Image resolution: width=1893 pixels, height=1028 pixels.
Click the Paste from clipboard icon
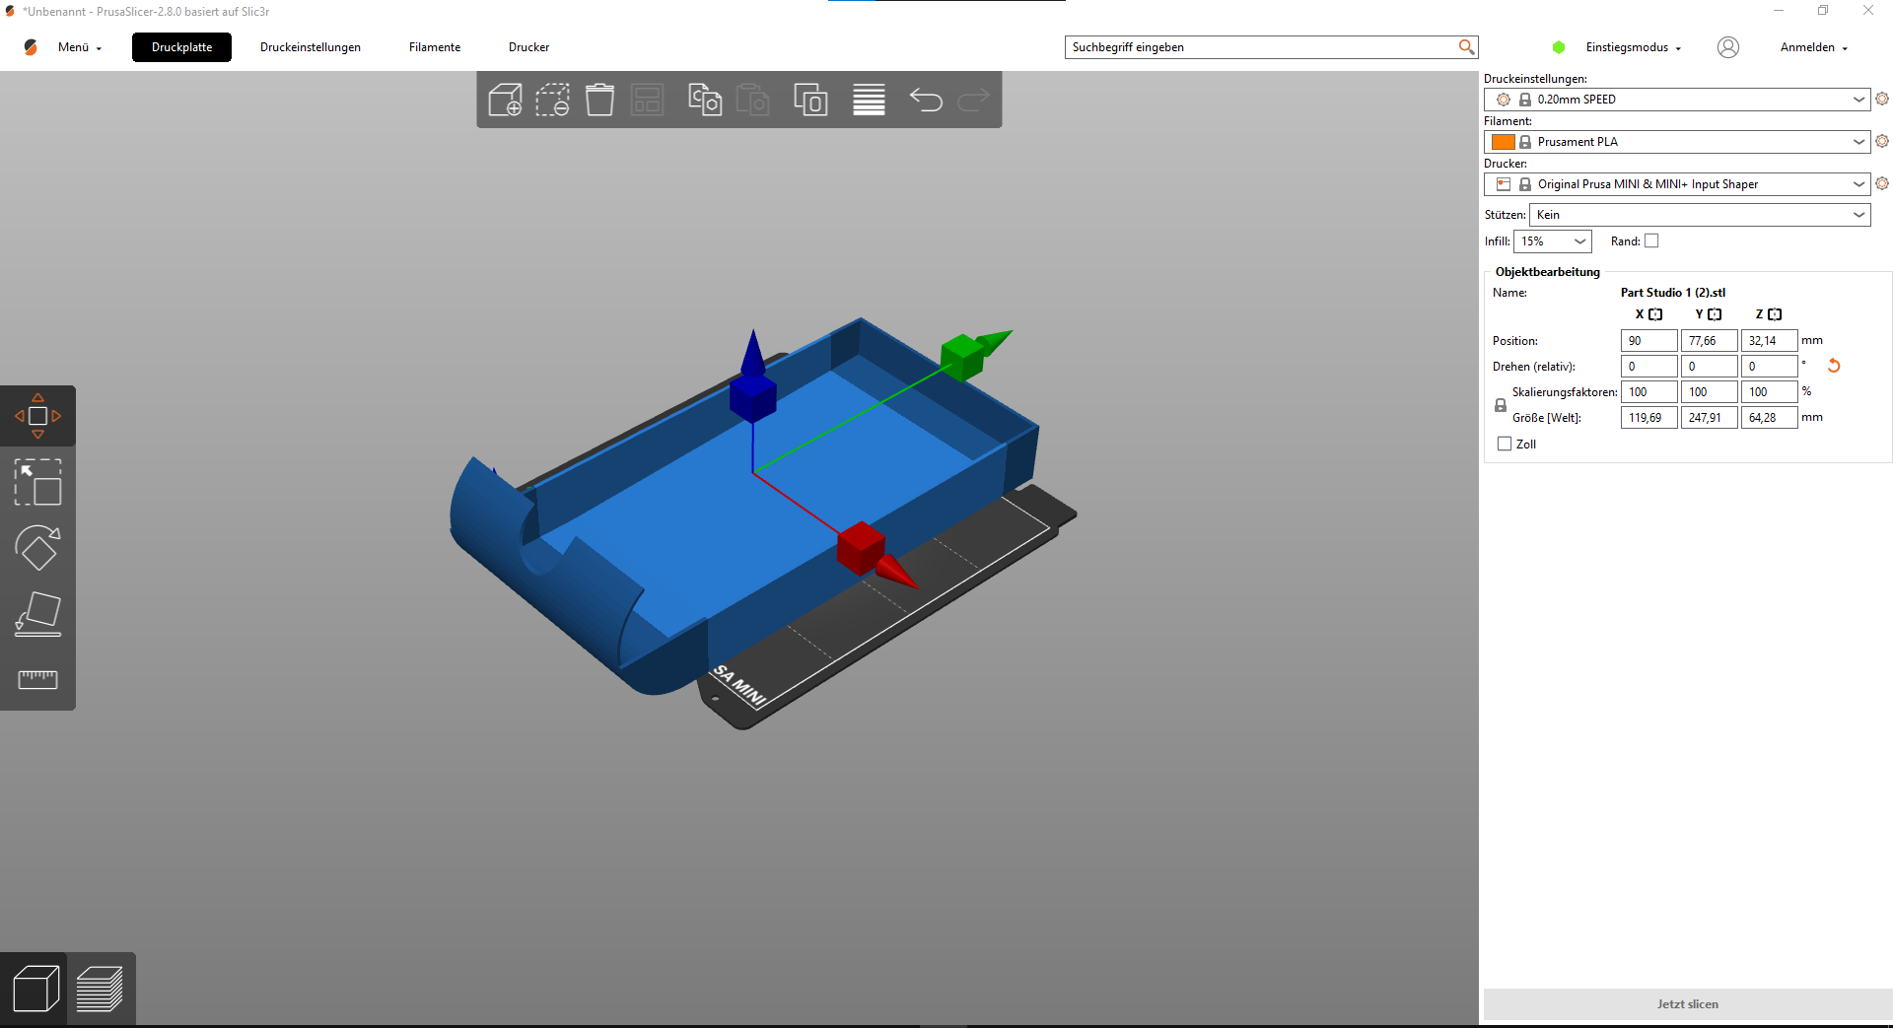752,100
